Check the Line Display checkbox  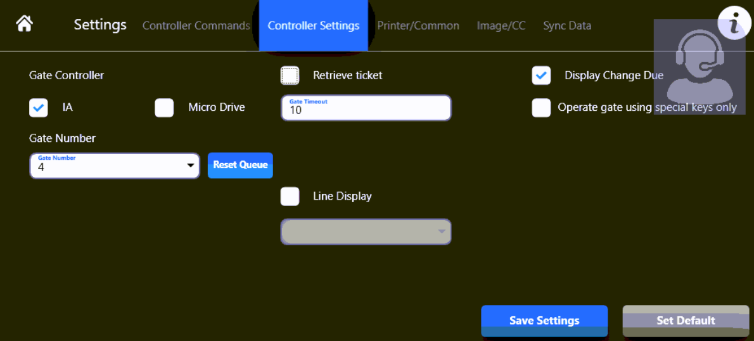tap(290, 196)
